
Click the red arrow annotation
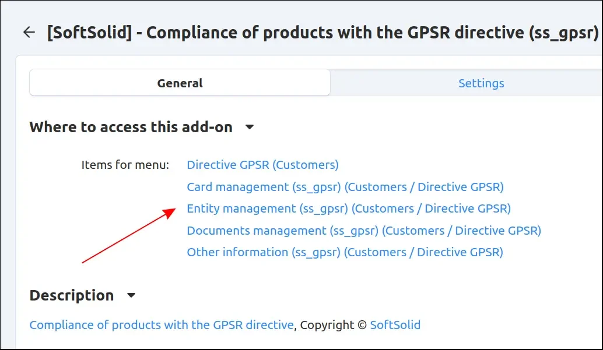click(128, 236)
